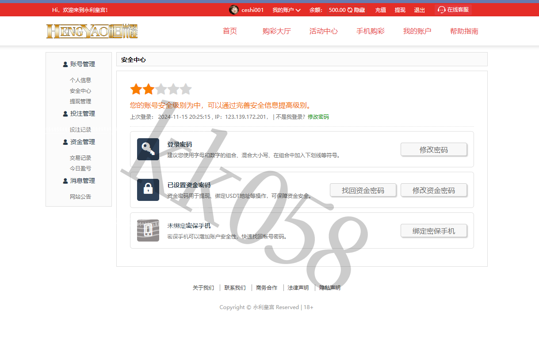Click the 登录密码 title text
Image resolution: width=539 pixels, height=340 pixels.
(x=180, y=144)
